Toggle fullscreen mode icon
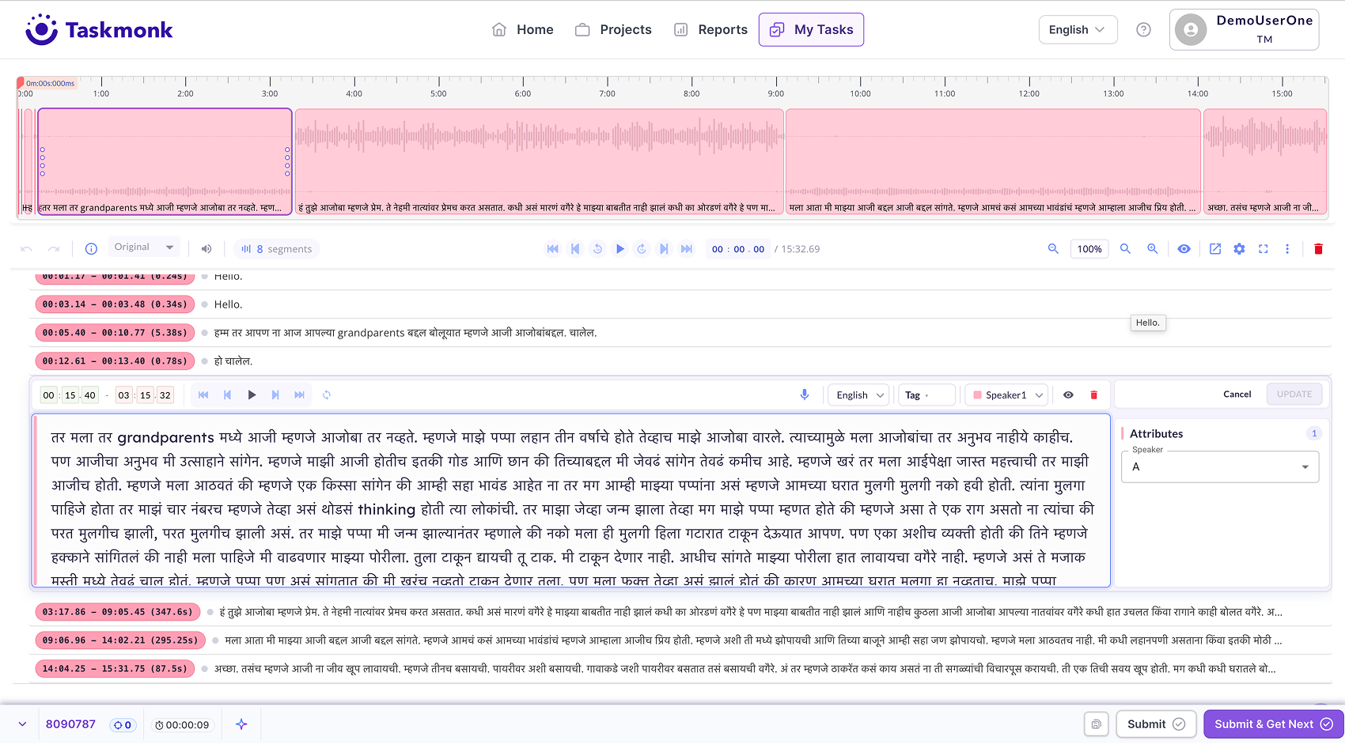This screenshot has width=1345, height=744. pyautogui.click(x=1264, y=248)
